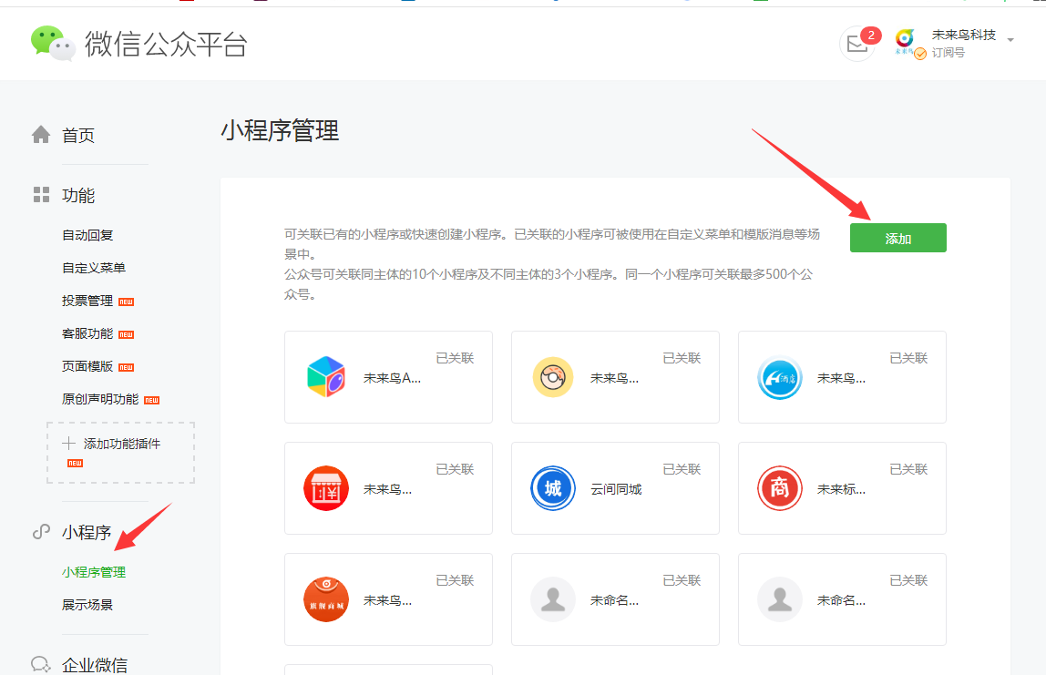1046x675 pixels.
Task: Open 企业微信 section in sidebar
Action: tap(95, 665)
